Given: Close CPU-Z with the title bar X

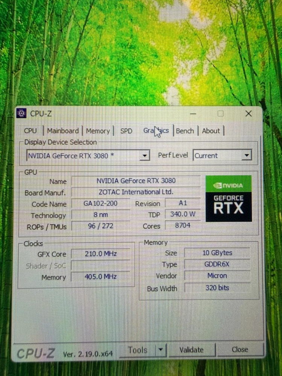Looking at the screenshot, I should [249, 114].
